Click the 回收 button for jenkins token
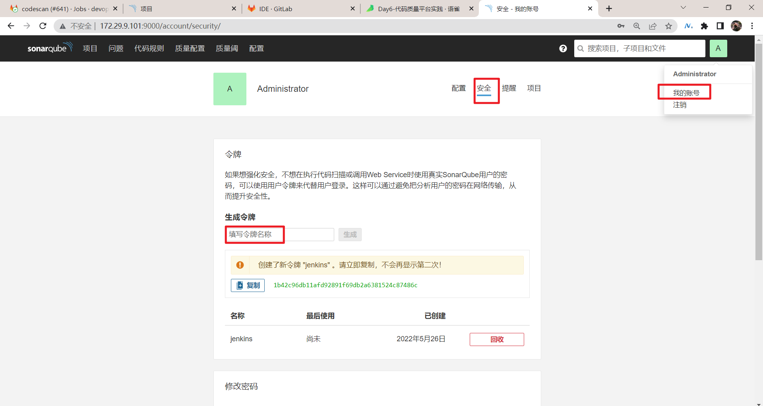The width and height of the screenshot is (763, 406). point(497,339)
